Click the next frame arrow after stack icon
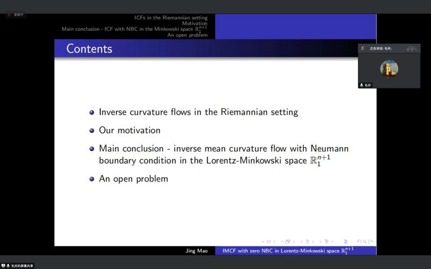431x269 pixels. 294,242
